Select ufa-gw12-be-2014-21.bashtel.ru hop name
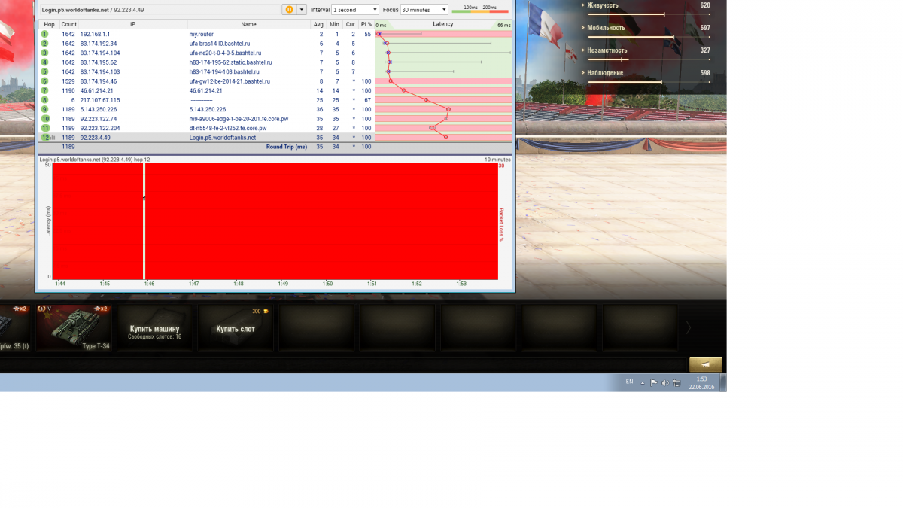Image resolution: width=903 pixels, height=508 pixels. (x=230, y=81)
